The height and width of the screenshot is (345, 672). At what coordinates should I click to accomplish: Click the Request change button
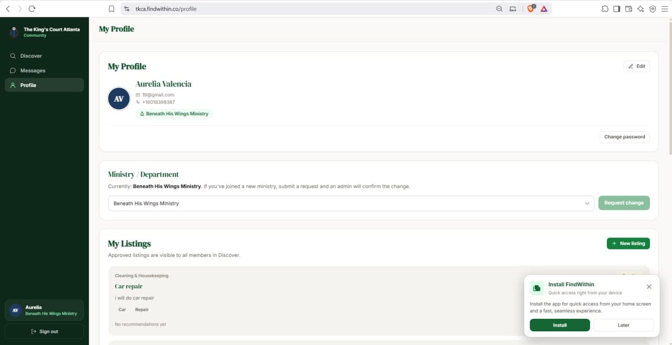(624, 203)
